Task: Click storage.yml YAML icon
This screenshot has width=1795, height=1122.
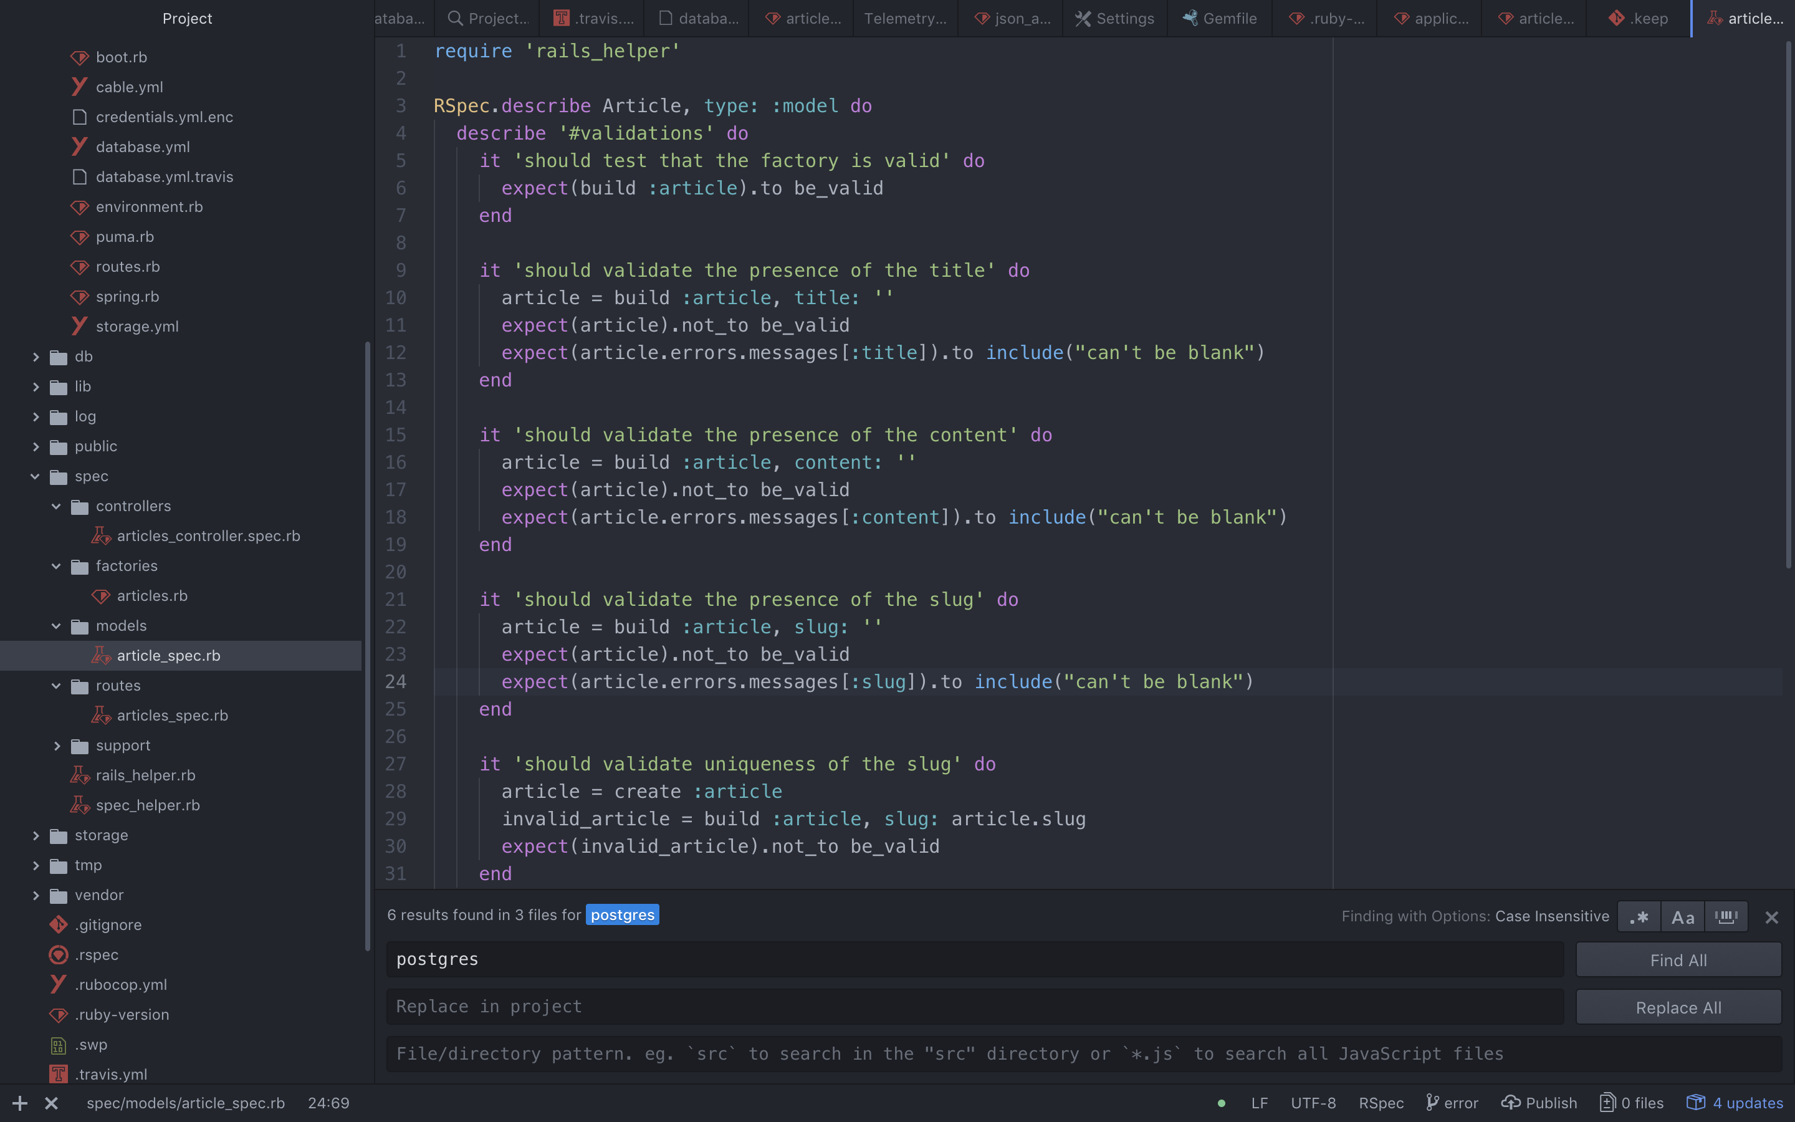Action: click(x=79, y=327)
